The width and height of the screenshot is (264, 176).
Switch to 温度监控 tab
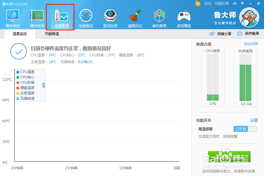[x=20, y=34]
